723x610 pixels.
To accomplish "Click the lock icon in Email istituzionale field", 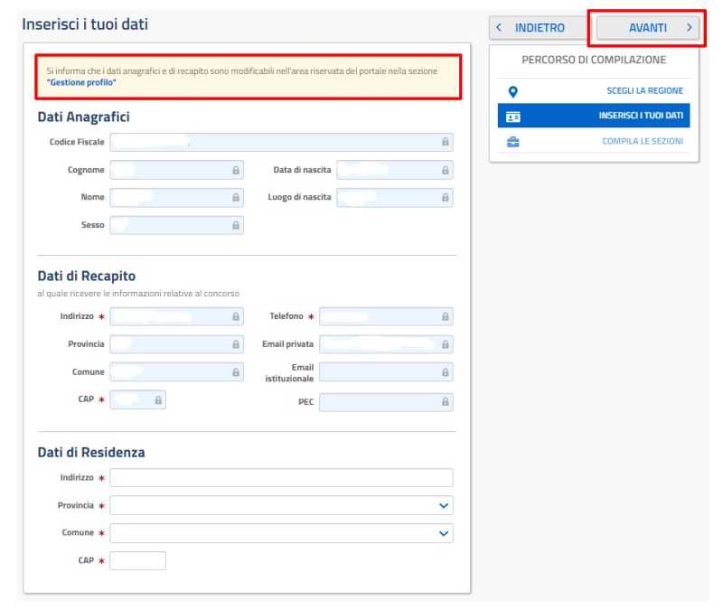I will (445, 372).
